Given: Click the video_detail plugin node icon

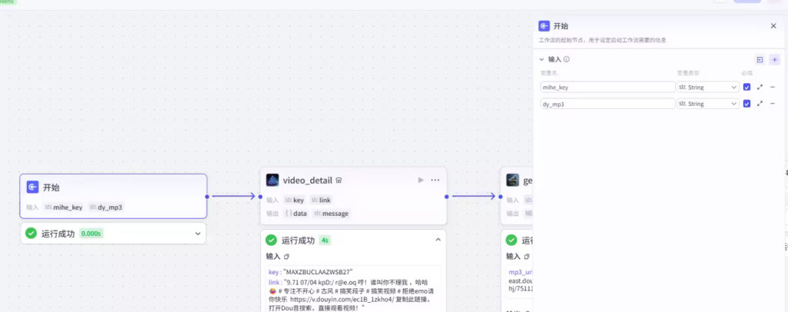Looking at the screenshot, I should point(272,180).
